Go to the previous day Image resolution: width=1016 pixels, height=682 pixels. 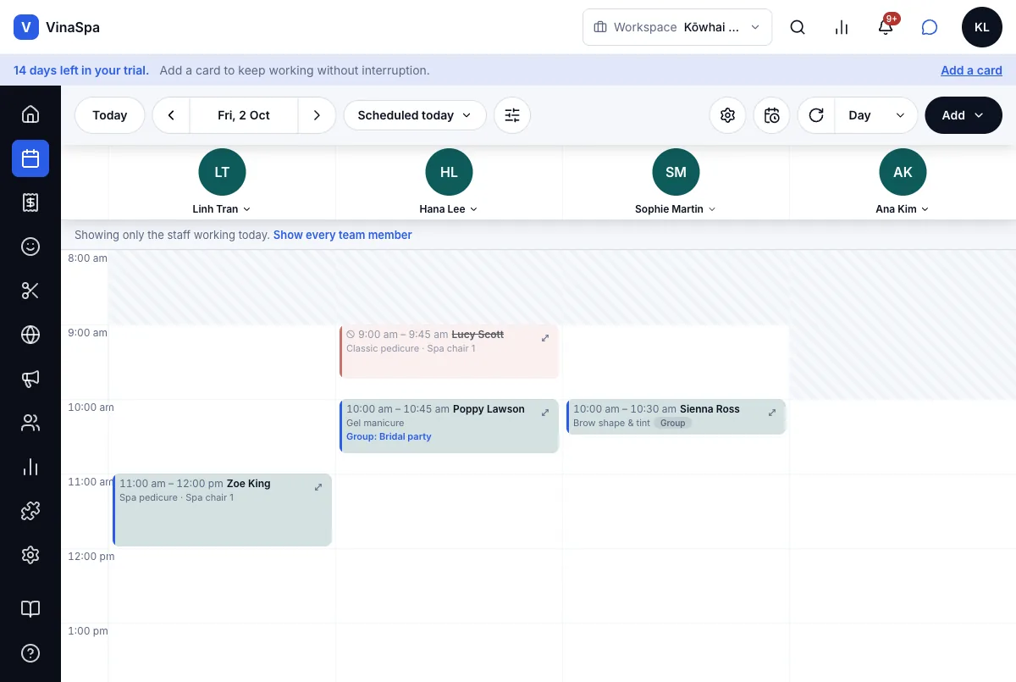point(171,115)
